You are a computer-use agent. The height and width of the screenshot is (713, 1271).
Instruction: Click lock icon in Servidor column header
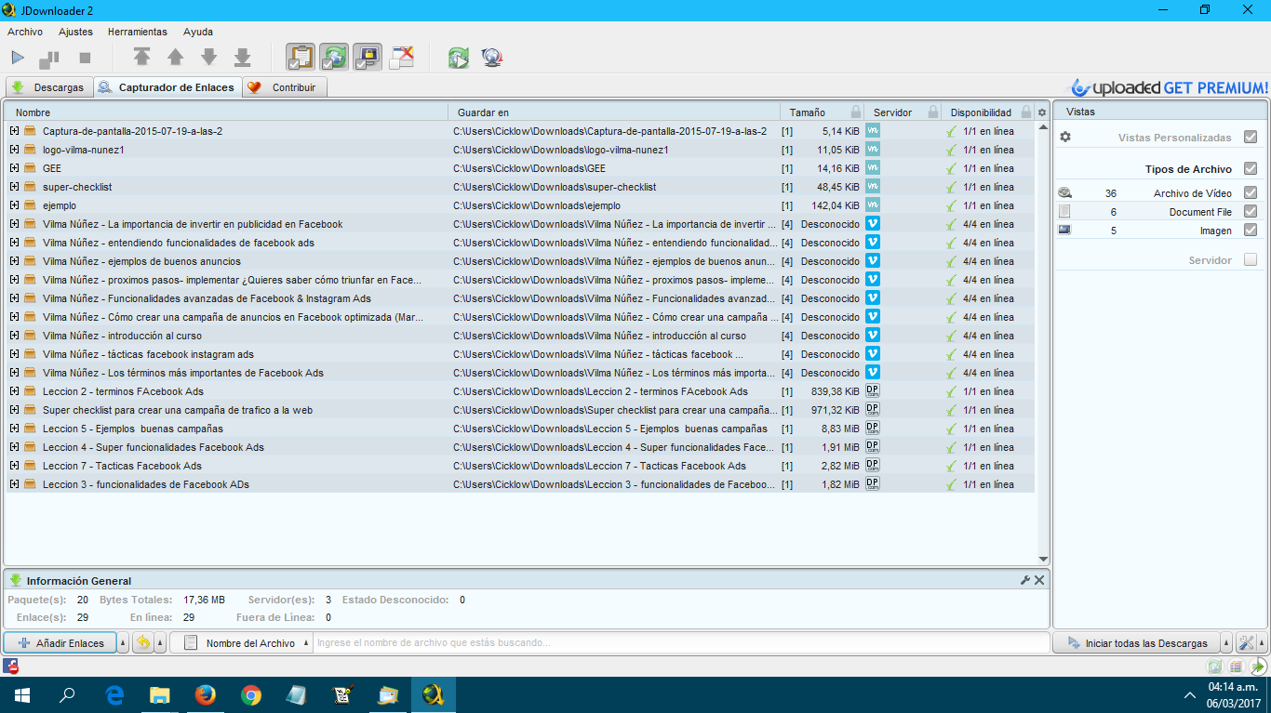pos(932,112)
